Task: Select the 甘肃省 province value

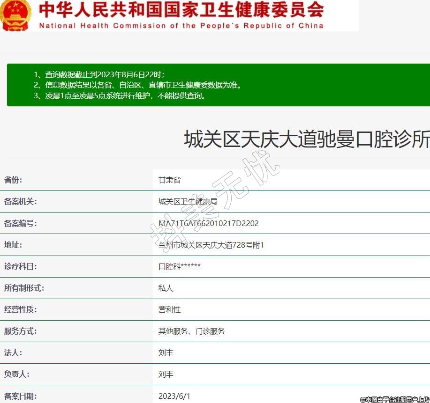Action: point(169,180)
